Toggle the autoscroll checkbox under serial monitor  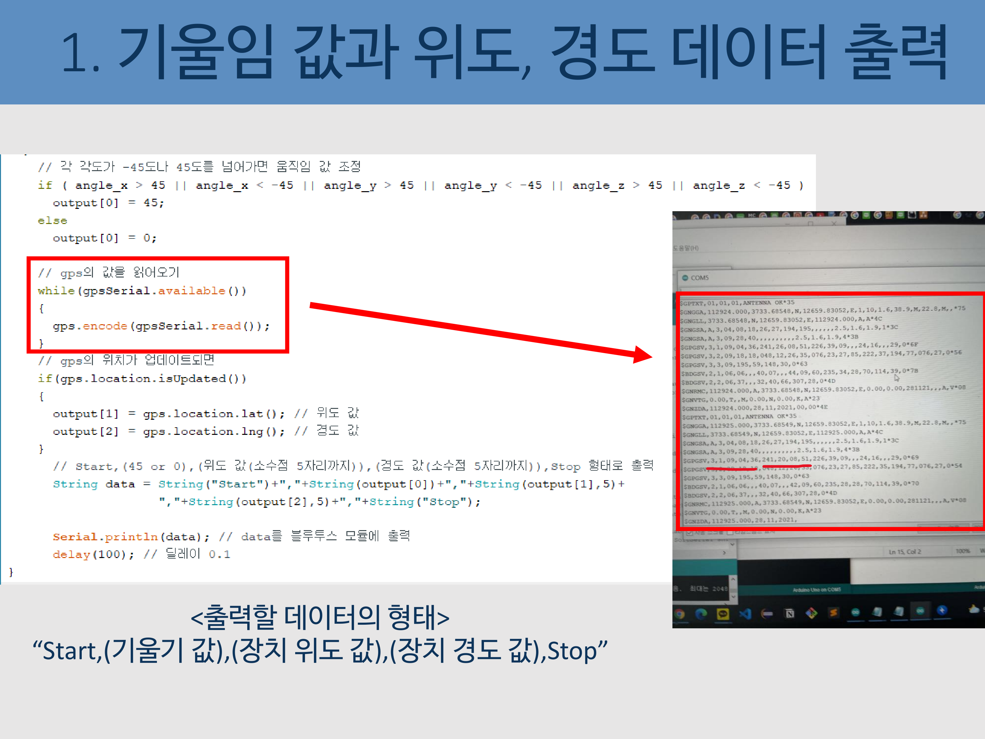tap(689, 533)
